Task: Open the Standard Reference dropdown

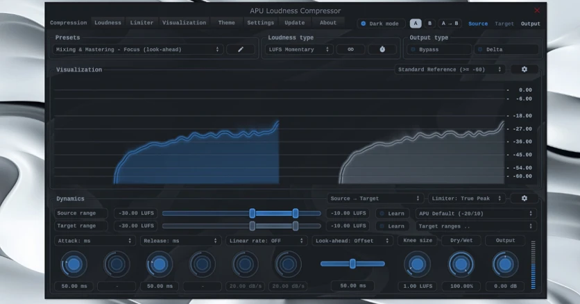Action: click(x=450, y=69)
